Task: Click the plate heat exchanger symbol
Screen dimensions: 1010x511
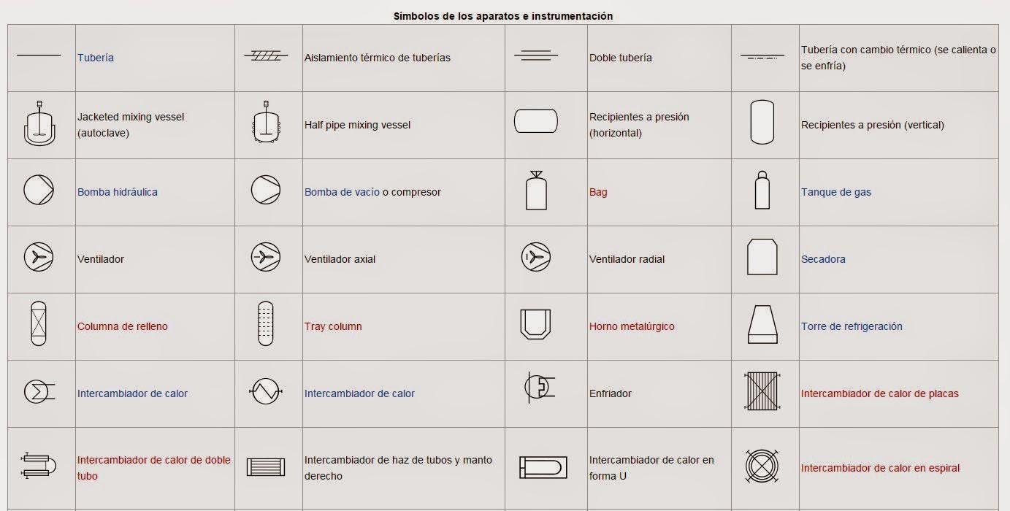Action: pyautogui.click(x=762, y=391)
